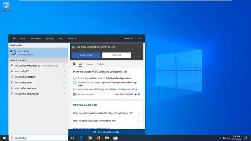This screenshot has width=251, height=141.
Task: Expand msconfig windows 10 suggestion arrow
Action: [64, 65]
